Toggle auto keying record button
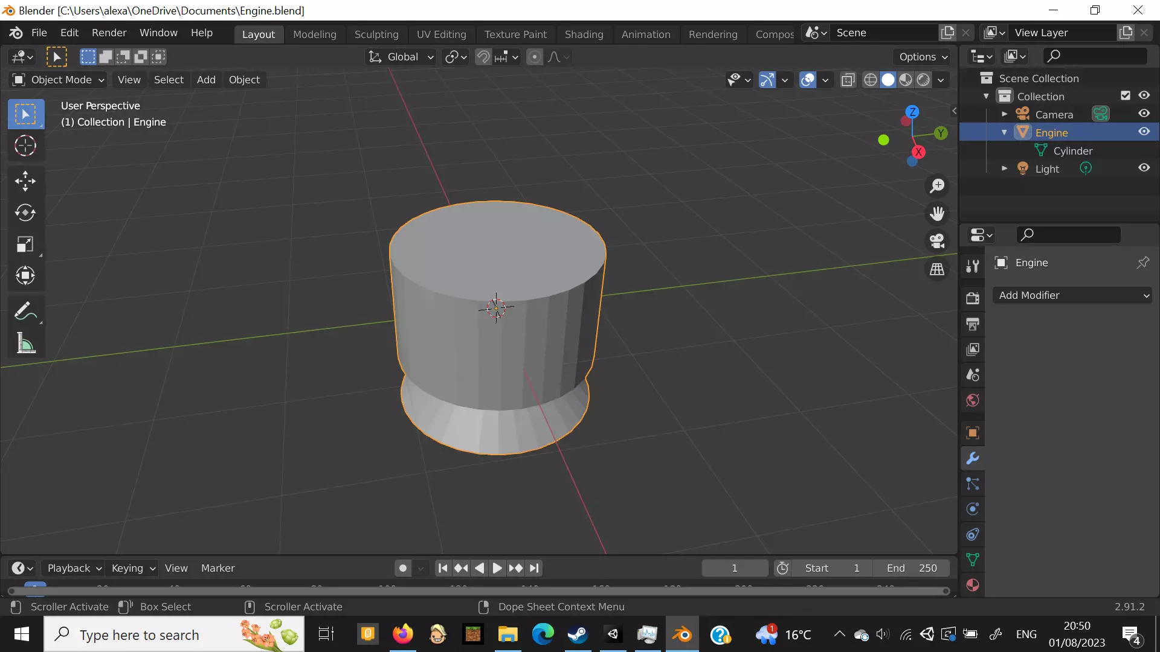Image resolution: width=1160 pixels, height=652 pixels. click(x=403, y=568)
